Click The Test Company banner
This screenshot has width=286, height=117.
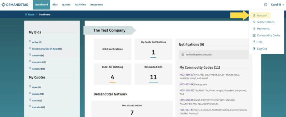pyautogui.click(x=109, y=30)
